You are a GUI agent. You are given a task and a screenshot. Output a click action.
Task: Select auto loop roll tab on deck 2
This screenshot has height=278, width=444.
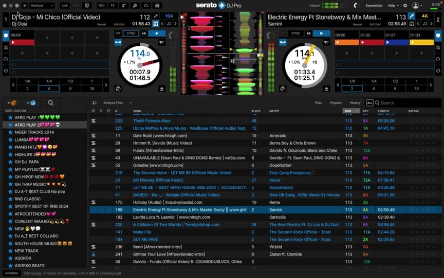click(x=438, y=59)
